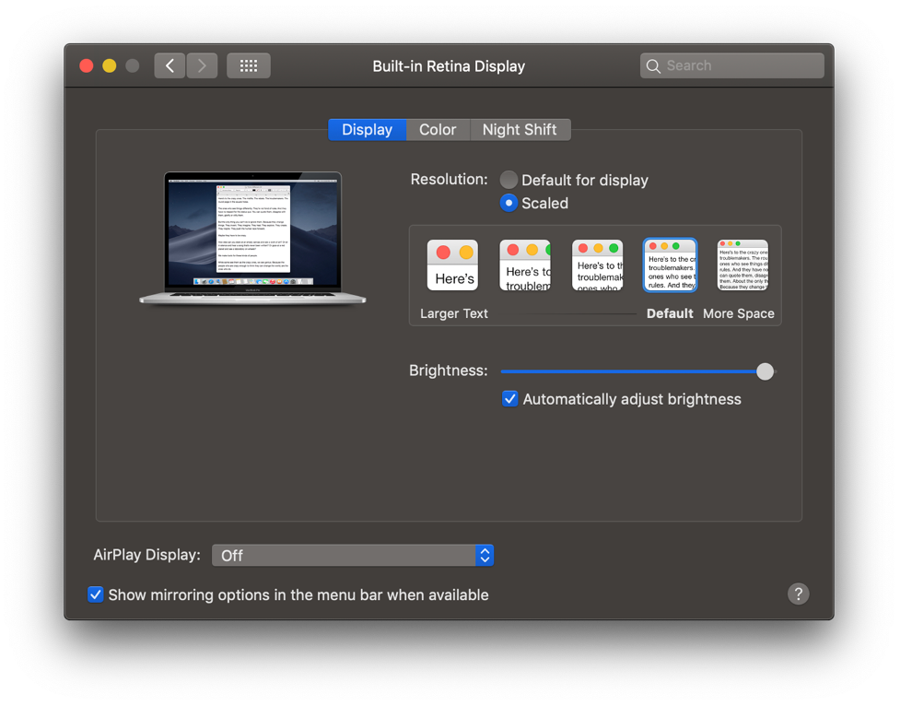Toggle Show mirroring options checkbox

(x=95, y=594)
